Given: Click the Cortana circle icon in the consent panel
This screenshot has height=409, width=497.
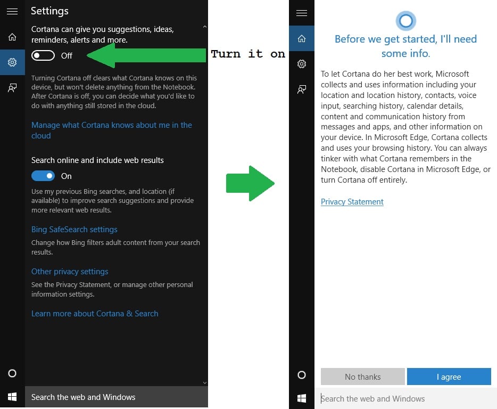Looking at the screenshot, I should click(x=301, y=375).
